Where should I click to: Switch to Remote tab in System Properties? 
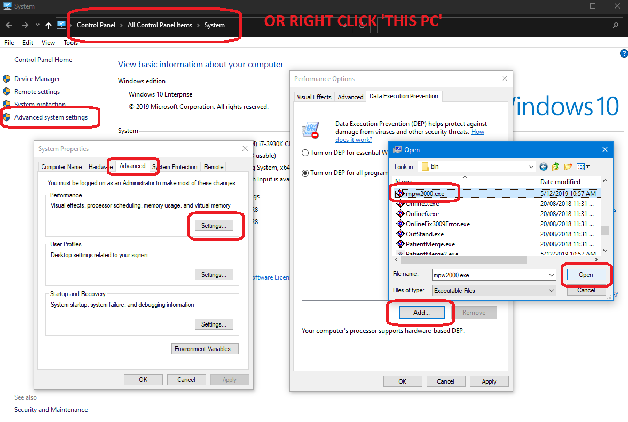click(214, 167)
